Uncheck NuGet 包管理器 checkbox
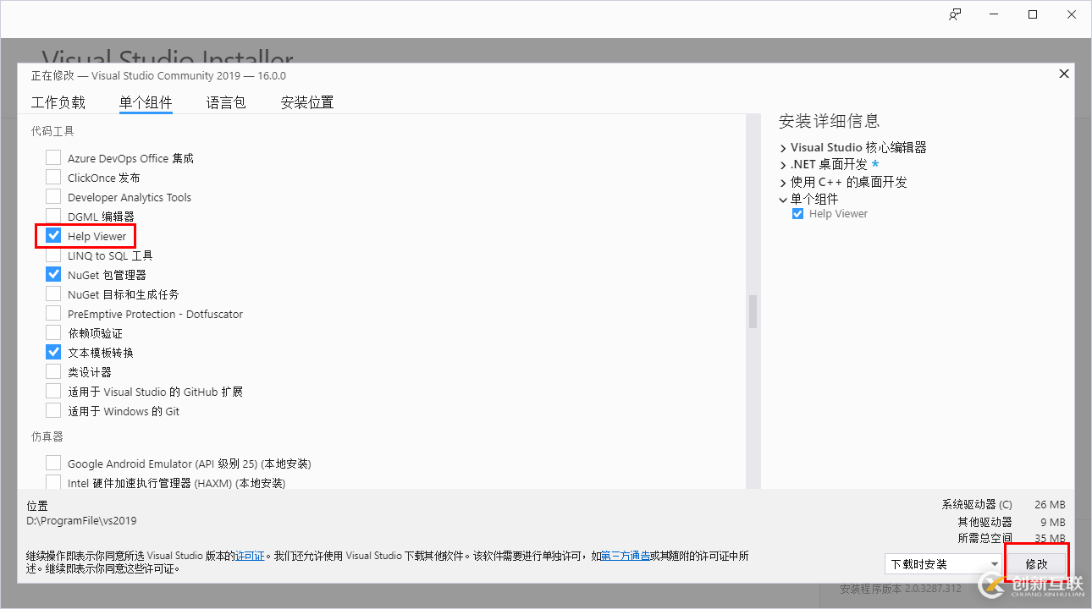This screenshot has width=1092, height=609. (x=53, y=274)
